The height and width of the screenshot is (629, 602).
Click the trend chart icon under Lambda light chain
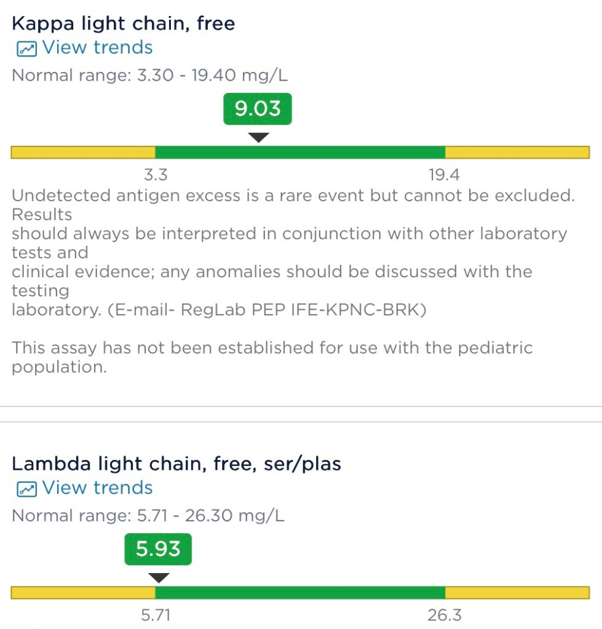[26, 489]
